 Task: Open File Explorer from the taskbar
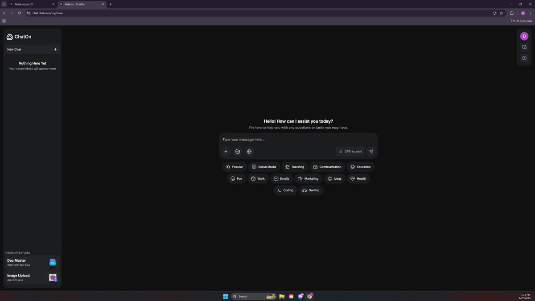[x=282, y=296]
